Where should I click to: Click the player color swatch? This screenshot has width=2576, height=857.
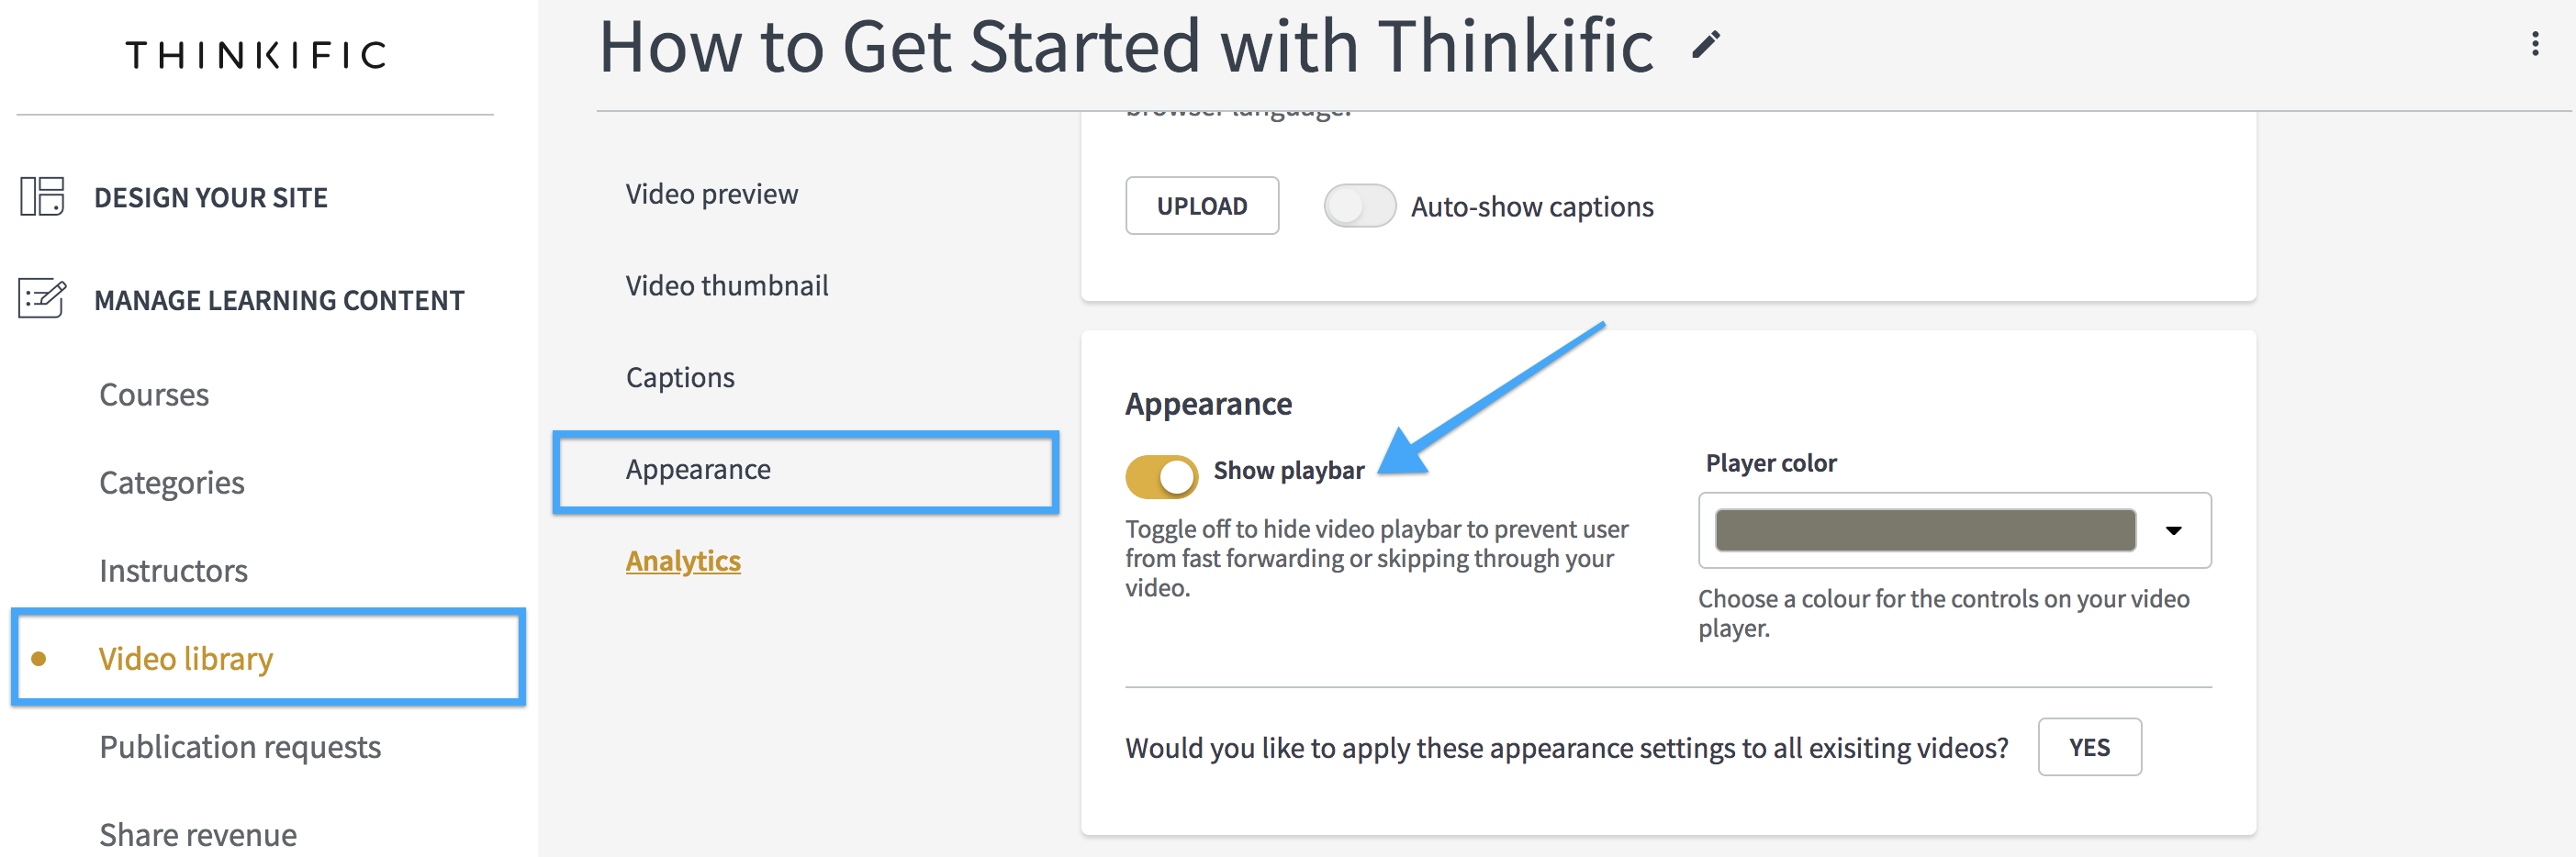point(1924,530)
